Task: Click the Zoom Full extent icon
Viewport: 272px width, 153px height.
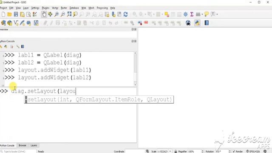Action: 69,14
